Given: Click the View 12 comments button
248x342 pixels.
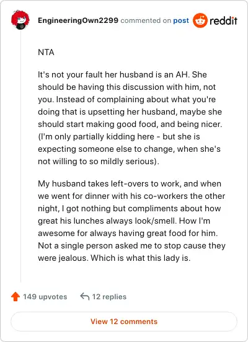Looking at the screenshot, I should pos(124,322).
